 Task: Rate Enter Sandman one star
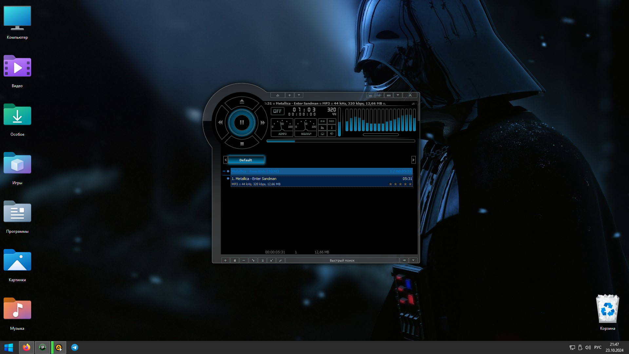click(x=391, y=184)
